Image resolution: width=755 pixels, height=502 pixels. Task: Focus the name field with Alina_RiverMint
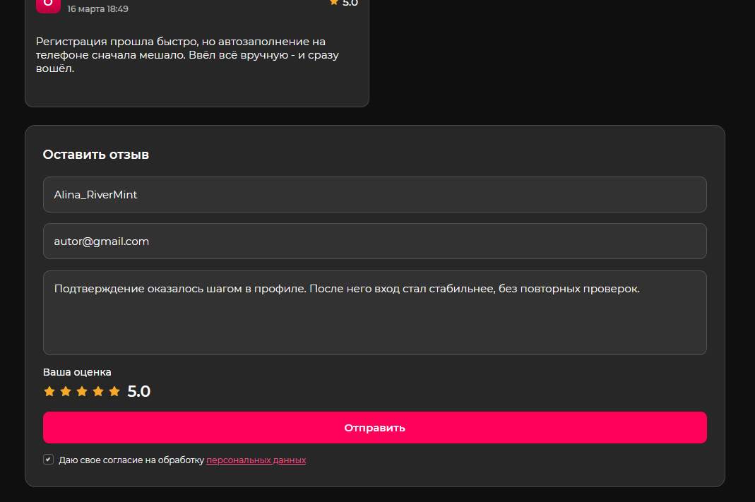374,195
